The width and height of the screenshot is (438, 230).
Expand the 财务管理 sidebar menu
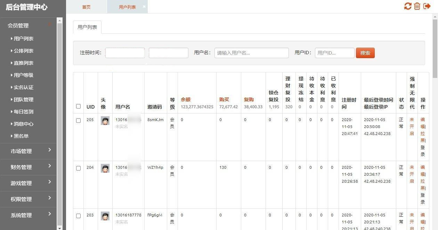pos(21,167)
